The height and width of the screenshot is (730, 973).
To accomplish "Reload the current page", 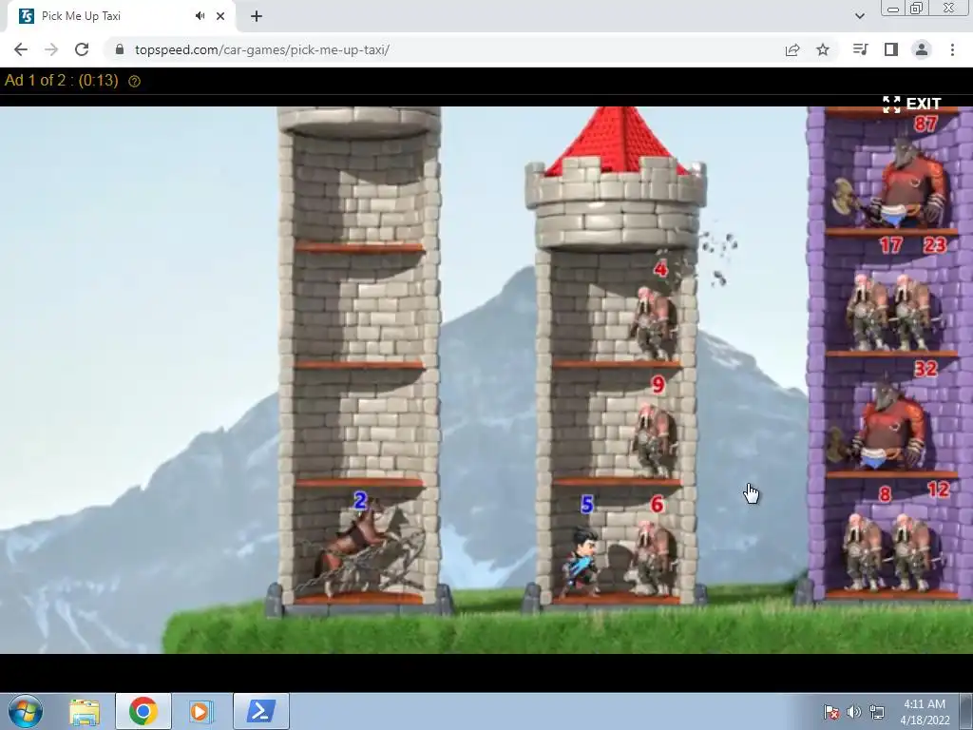I will (x=82, y=49).
